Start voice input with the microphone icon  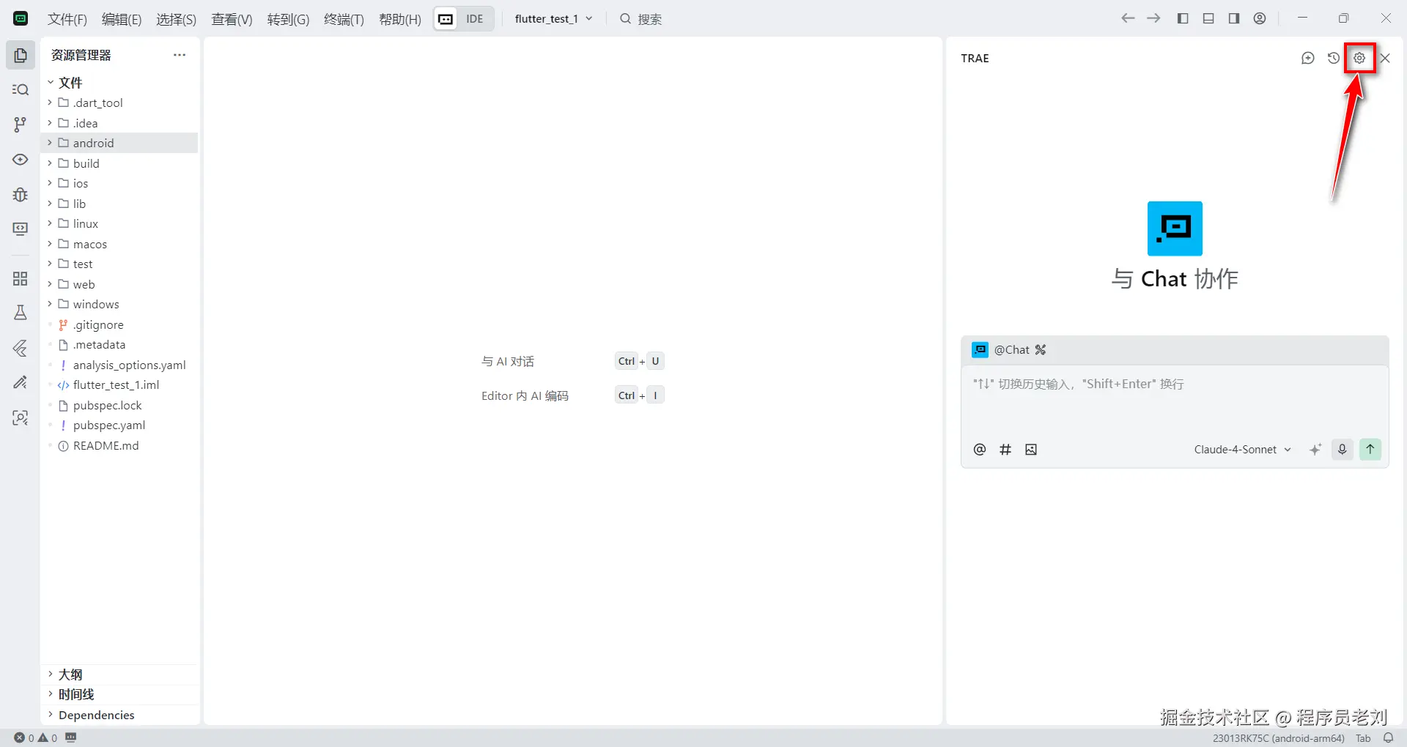1343,450
